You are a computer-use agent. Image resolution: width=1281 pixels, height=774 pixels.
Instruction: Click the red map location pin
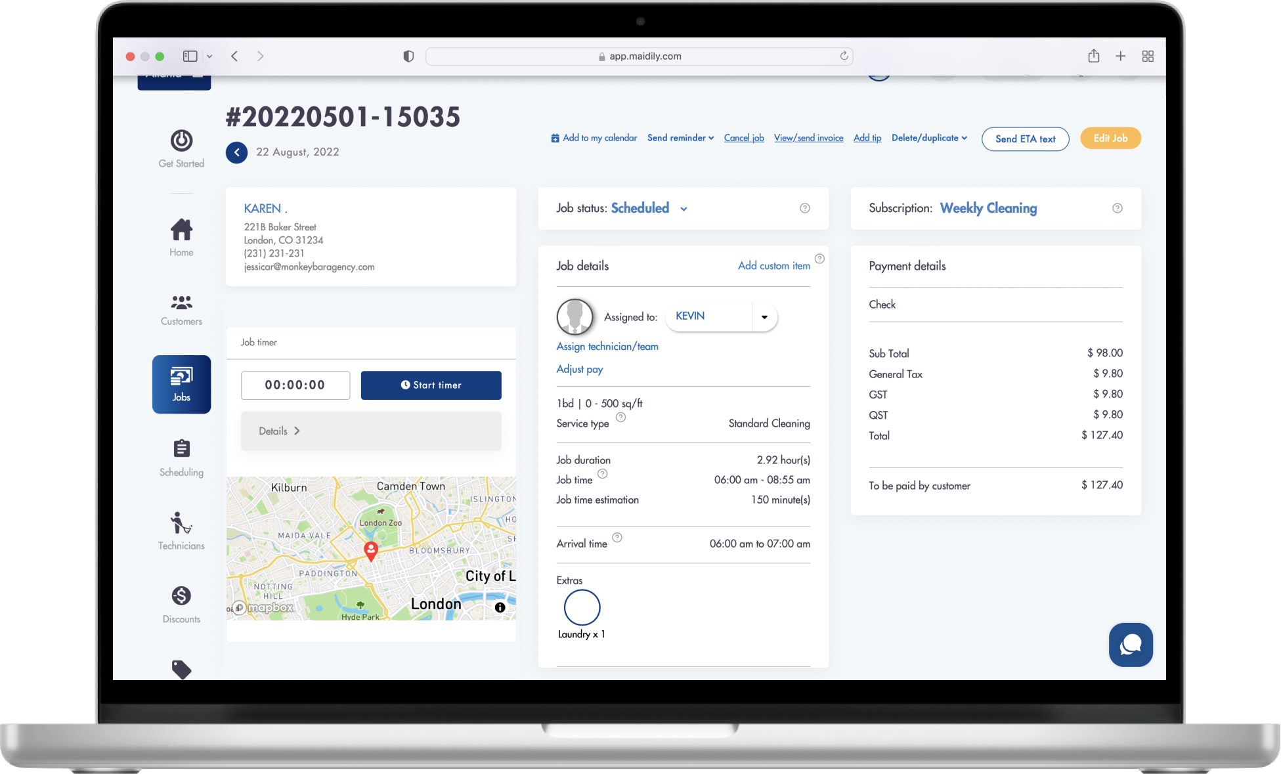(371, 550)
